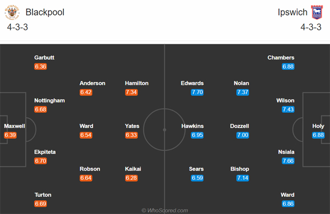Click Bishop's 7.14 rating badge

pos(243,178)
